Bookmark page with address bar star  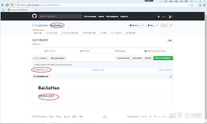coord(192,5)
